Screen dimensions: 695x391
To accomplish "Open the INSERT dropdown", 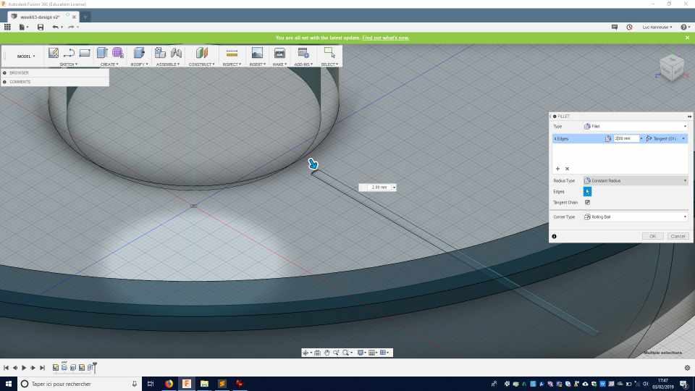I will 258,64.
